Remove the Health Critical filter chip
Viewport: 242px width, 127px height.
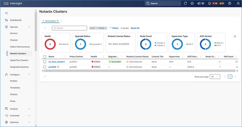pyautogui.click(x=106, y=28)
